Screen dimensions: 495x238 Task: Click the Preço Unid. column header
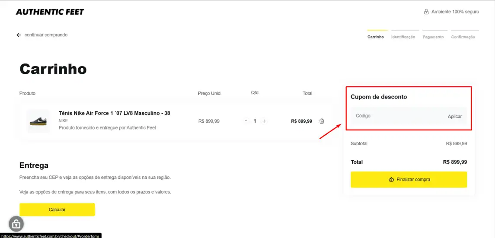point(210,93)
